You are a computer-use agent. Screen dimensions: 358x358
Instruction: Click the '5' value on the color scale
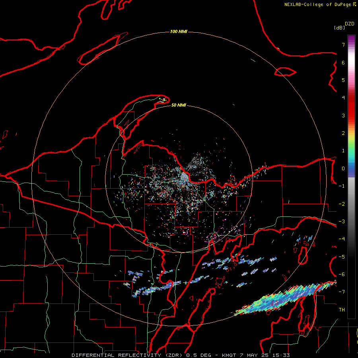pos(343,80)
